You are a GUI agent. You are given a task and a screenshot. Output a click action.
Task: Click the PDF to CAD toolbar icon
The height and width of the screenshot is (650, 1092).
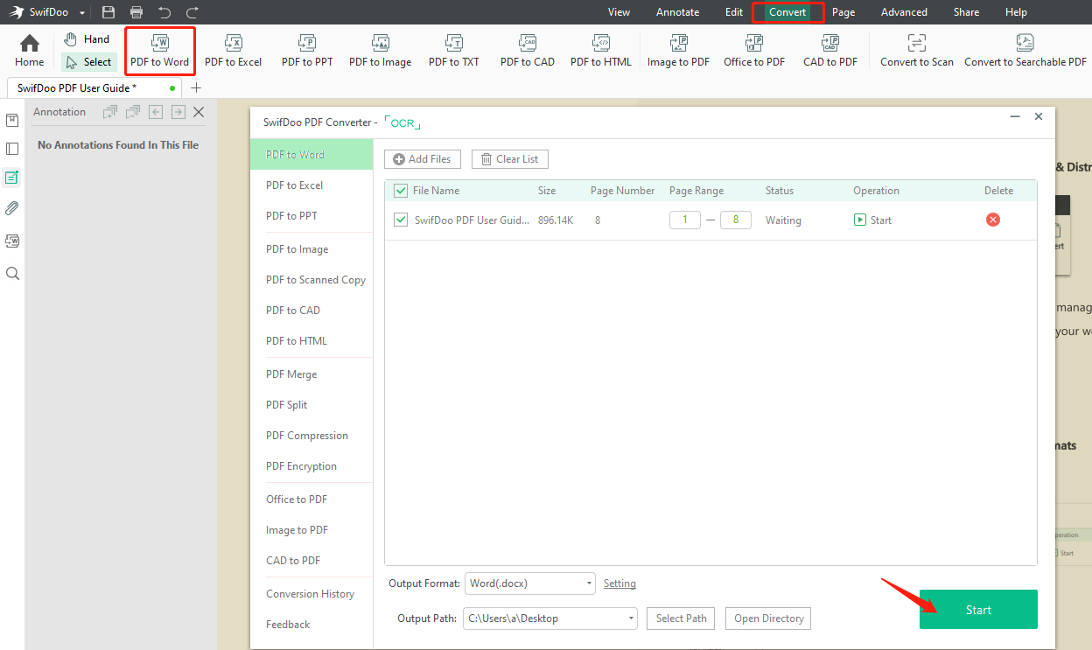(527, 51)
